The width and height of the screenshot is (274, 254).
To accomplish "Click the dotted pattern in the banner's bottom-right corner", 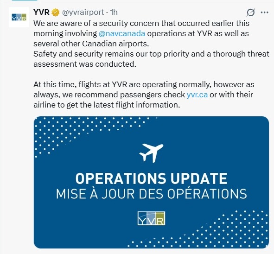I will 210,232.
